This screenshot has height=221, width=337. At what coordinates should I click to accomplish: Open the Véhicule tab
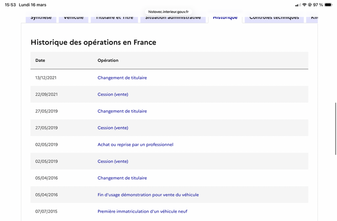pyautogui.click(x=74, y=18)
